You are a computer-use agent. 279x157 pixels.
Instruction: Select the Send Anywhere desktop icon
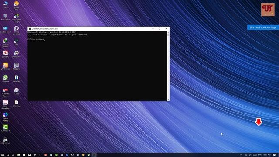(x=5, y=104)
